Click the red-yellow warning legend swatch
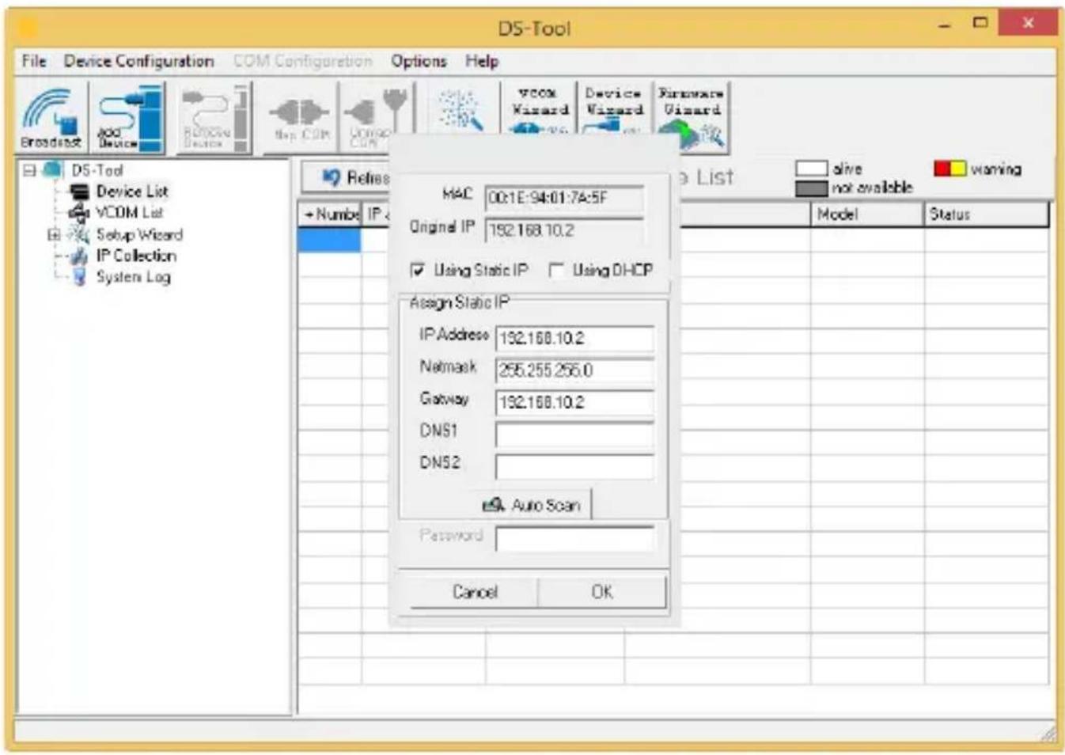1065x755 pixels. [949, 169]
